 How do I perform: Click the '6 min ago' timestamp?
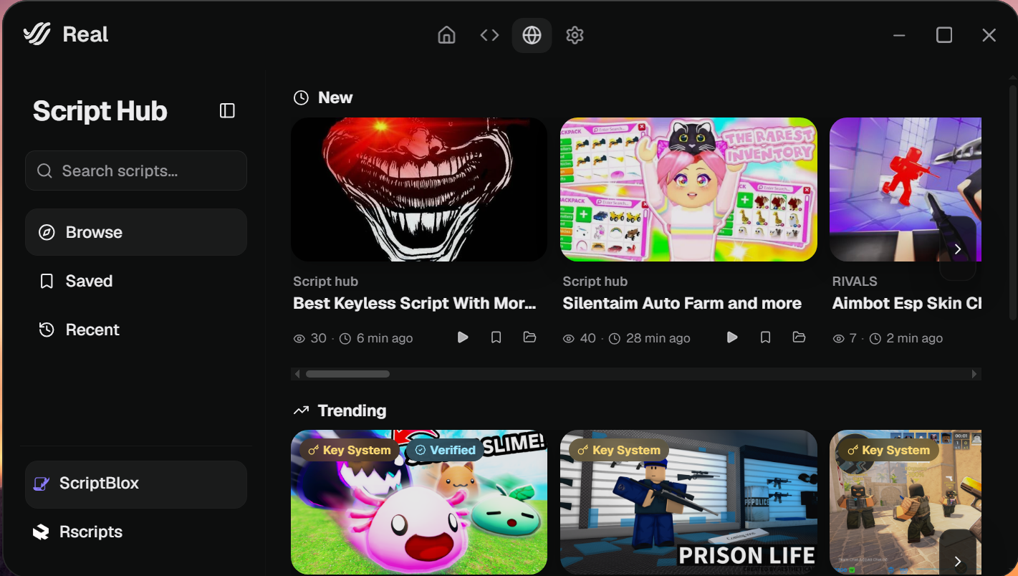pos(384,338)
